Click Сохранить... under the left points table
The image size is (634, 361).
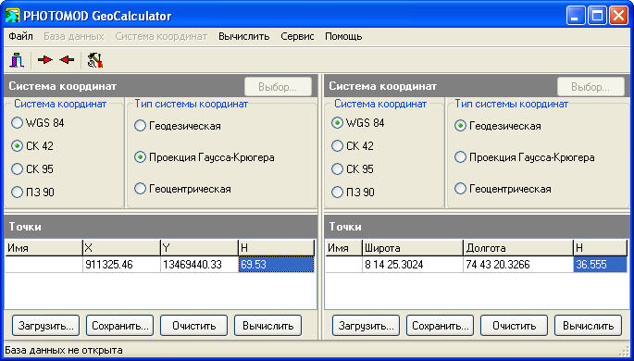pos(119,326)
